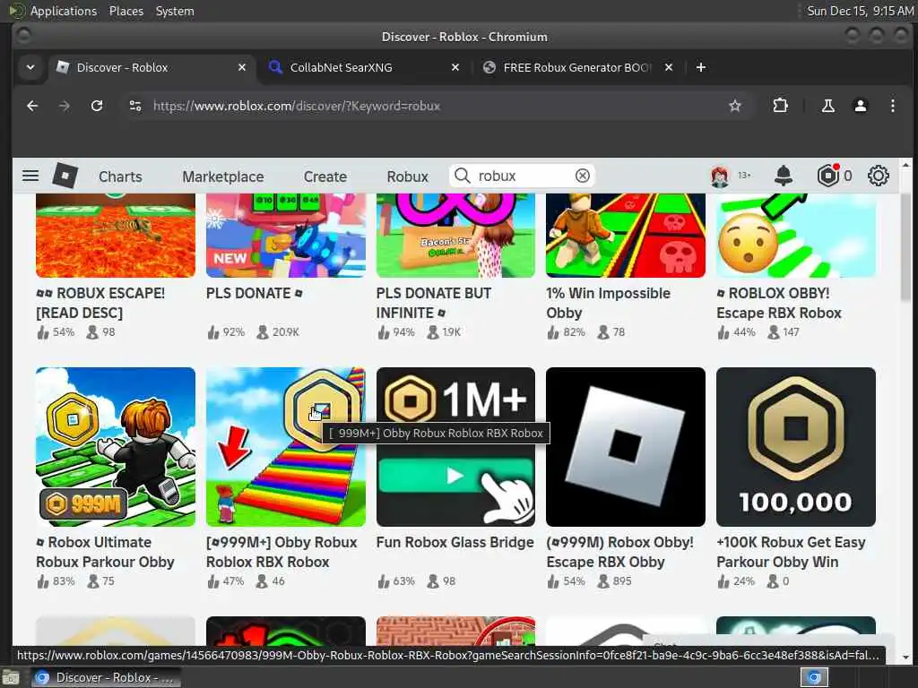Open the Chrome Labs flask icon
The width and height of the screenshot is (918, 688).
click(827, 106)
